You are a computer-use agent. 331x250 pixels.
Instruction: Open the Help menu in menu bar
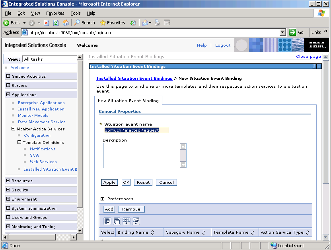click(x=91, y=13)
